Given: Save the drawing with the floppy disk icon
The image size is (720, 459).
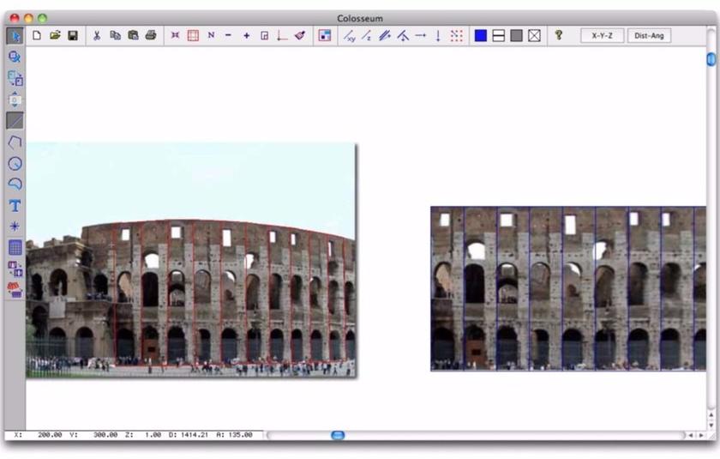Looking at the screenshot, I should (73, 35).
